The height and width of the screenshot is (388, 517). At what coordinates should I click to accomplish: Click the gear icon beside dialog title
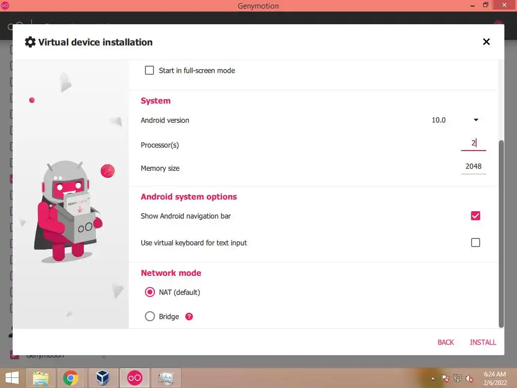pos(30,42)
